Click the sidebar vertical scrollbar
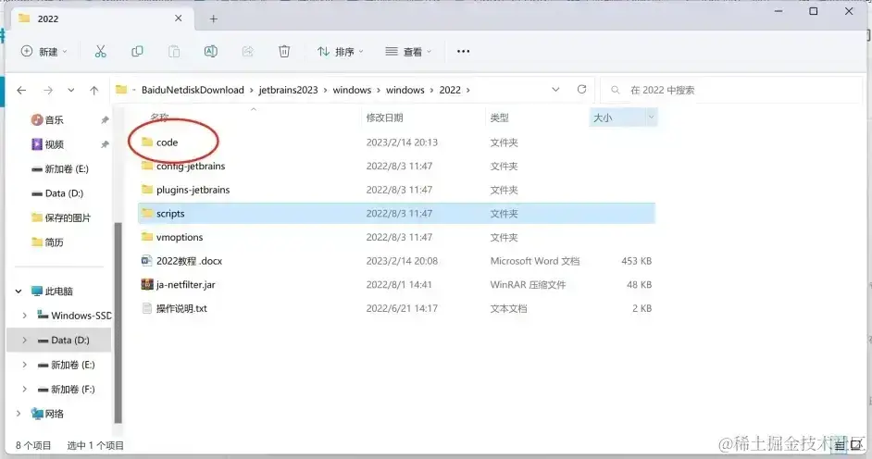The image size is (872, 459). tap(118, 323)
